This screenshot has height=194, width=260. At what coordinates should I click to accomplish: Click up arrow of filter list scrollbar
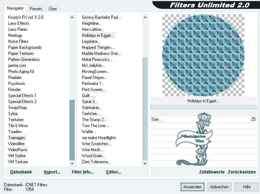point(145,17)
